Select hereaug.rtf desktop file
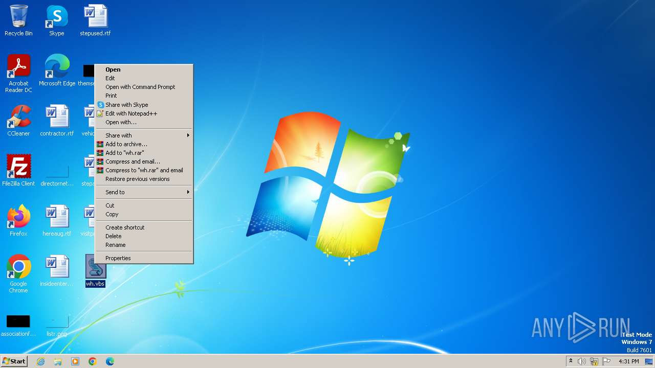 pyautogui.click(x=57, y=221)
